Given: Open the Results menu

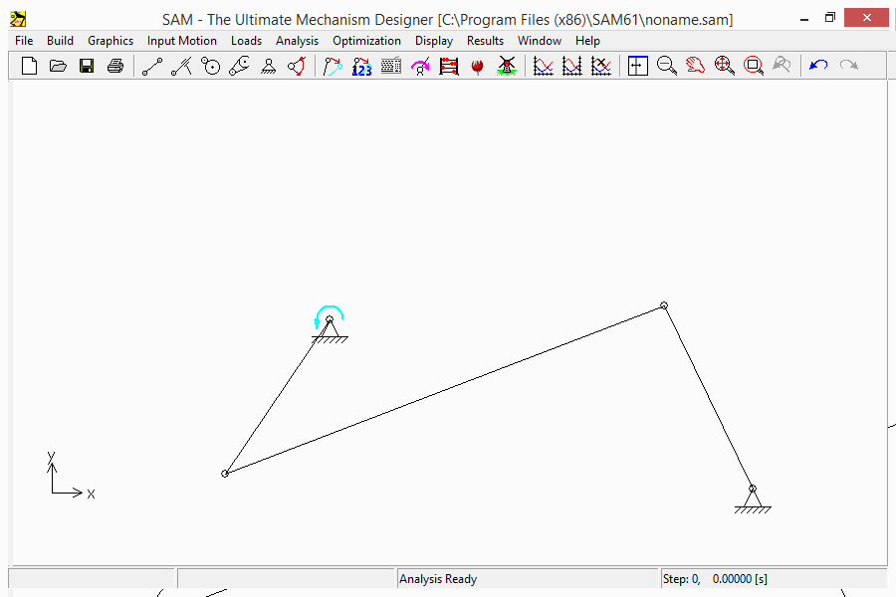Looking at the screenshot, I should [x=485, y=41].
